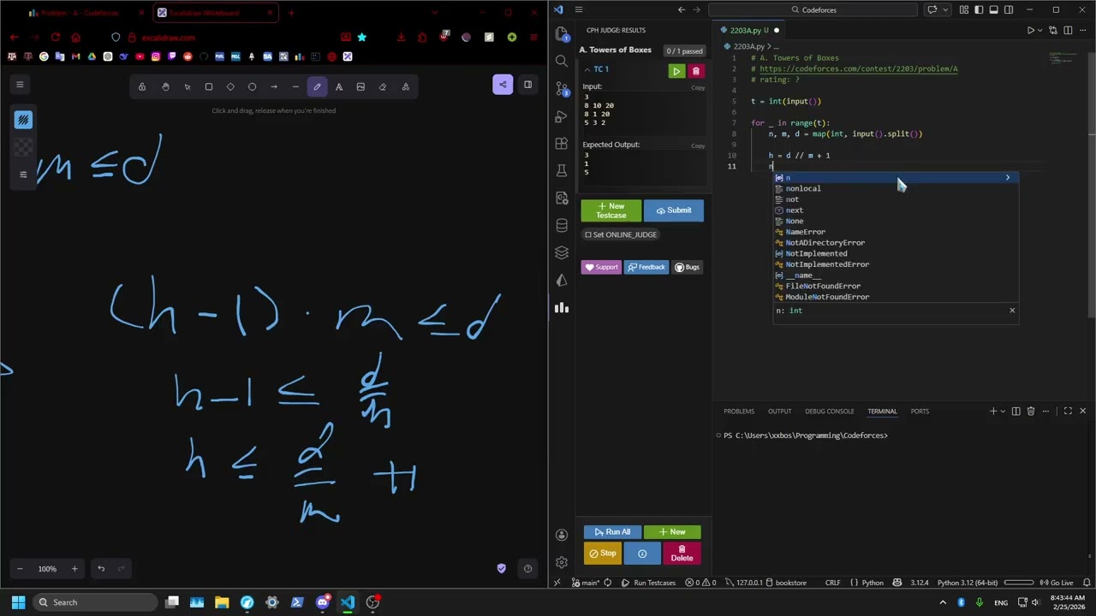
Task: Open the Testing flask view
Action: (562, 170)
